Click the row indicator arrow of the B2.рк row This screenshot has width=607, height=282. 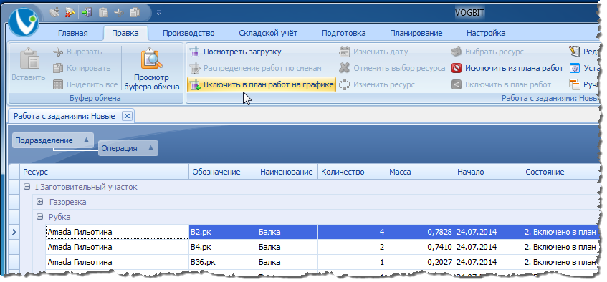coord(14,232)
